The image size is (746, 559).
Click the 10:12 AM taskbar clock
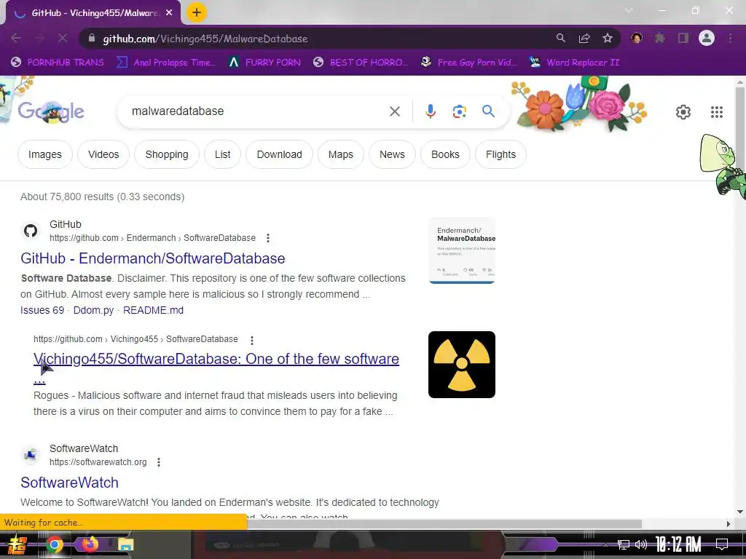tap(678, 544)
